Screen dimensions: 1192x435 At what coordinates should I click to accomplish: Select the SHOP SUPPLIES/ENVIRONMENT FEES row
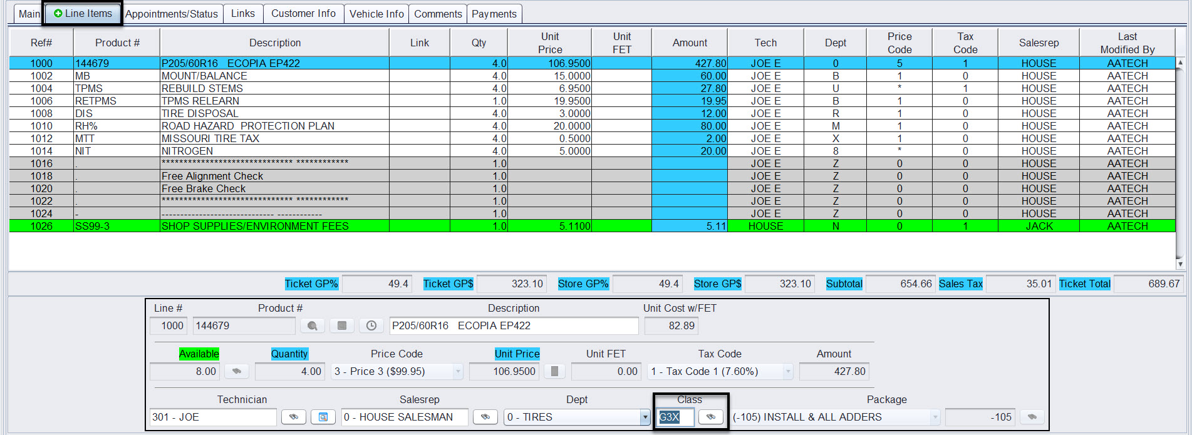[x=255, y=226]
